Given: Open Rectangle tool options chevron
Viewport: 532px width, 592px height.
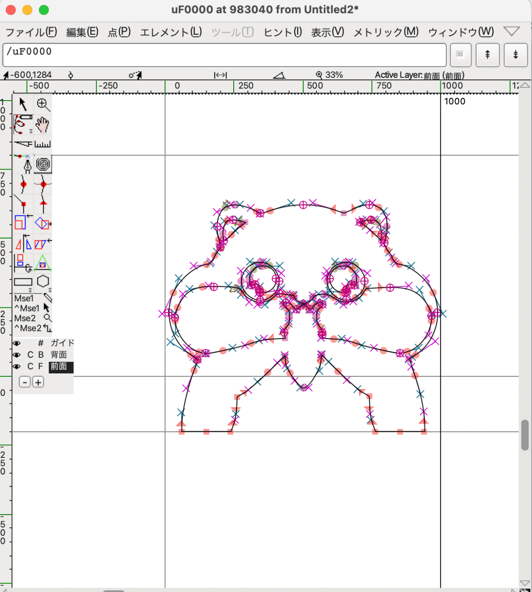Looking at the screenshot, I should tap(30, 291).
